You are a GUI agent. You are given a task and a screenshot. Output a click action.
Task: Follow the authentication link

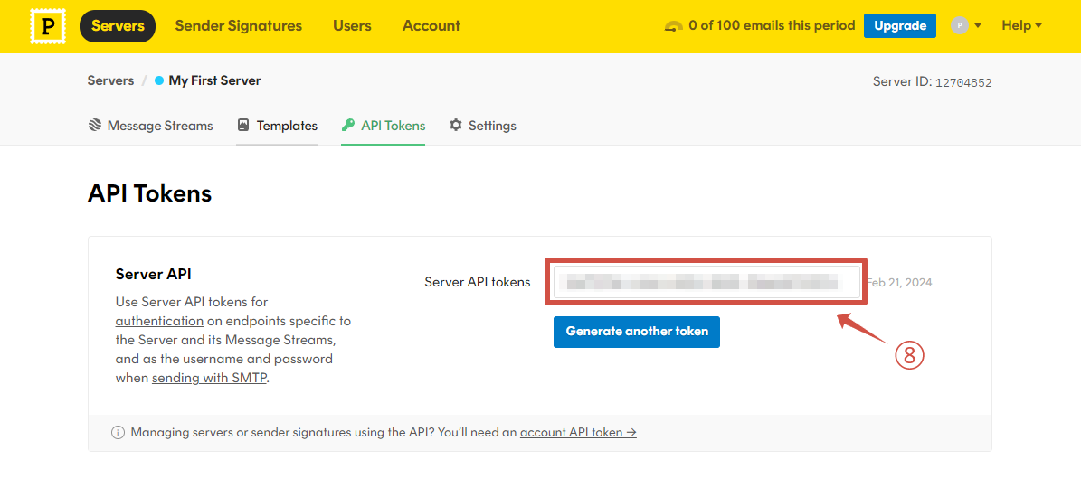click(x=159, y=321)
